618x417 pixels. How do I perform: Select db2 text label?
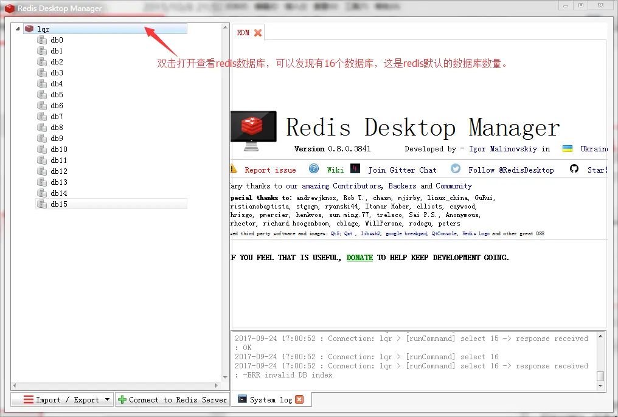tap(57, 62)
